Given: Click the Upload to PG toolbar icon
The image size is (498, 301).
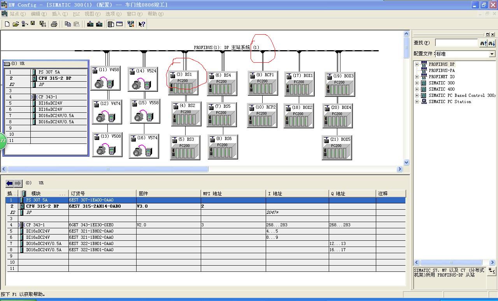Looking at the screenshot, I should [x=99, y=24].
